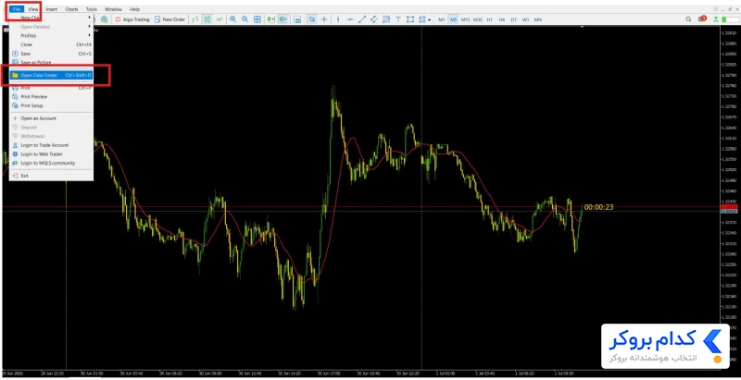Image resolution: width=741 pixels, height=380 pixels.
Task: Select the H1 timeframe button
Action: tap(490, 19)
